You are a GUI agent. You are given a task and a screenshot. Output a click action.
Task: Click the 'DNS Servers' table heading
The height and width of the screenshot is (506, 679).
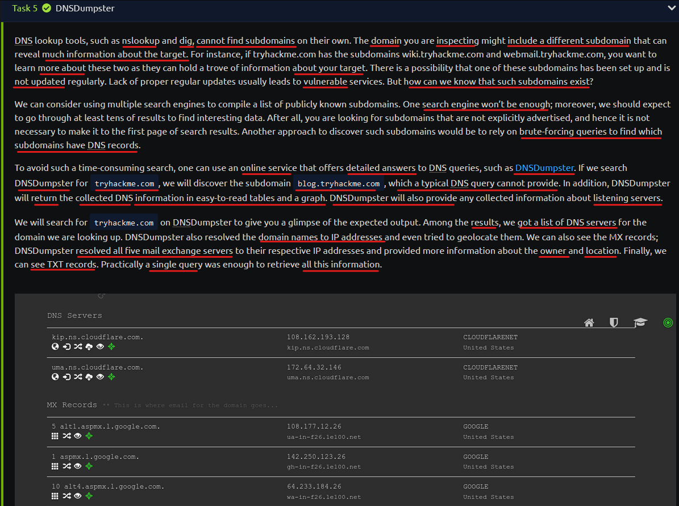(x=74, y=316)
